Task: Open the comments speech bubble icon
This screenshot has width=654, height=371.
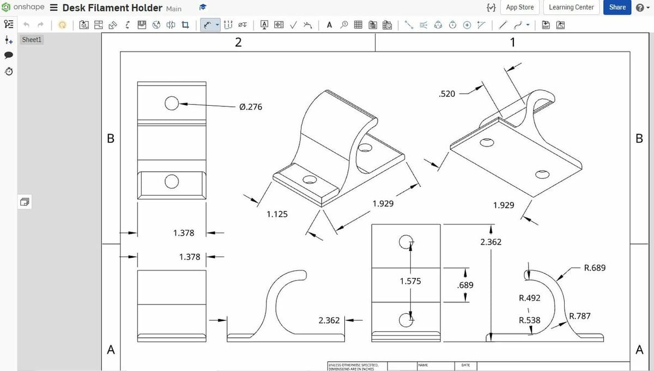Action: point(8,56)
